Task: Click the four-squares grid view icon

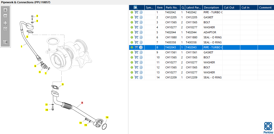Action: [5, 23]
